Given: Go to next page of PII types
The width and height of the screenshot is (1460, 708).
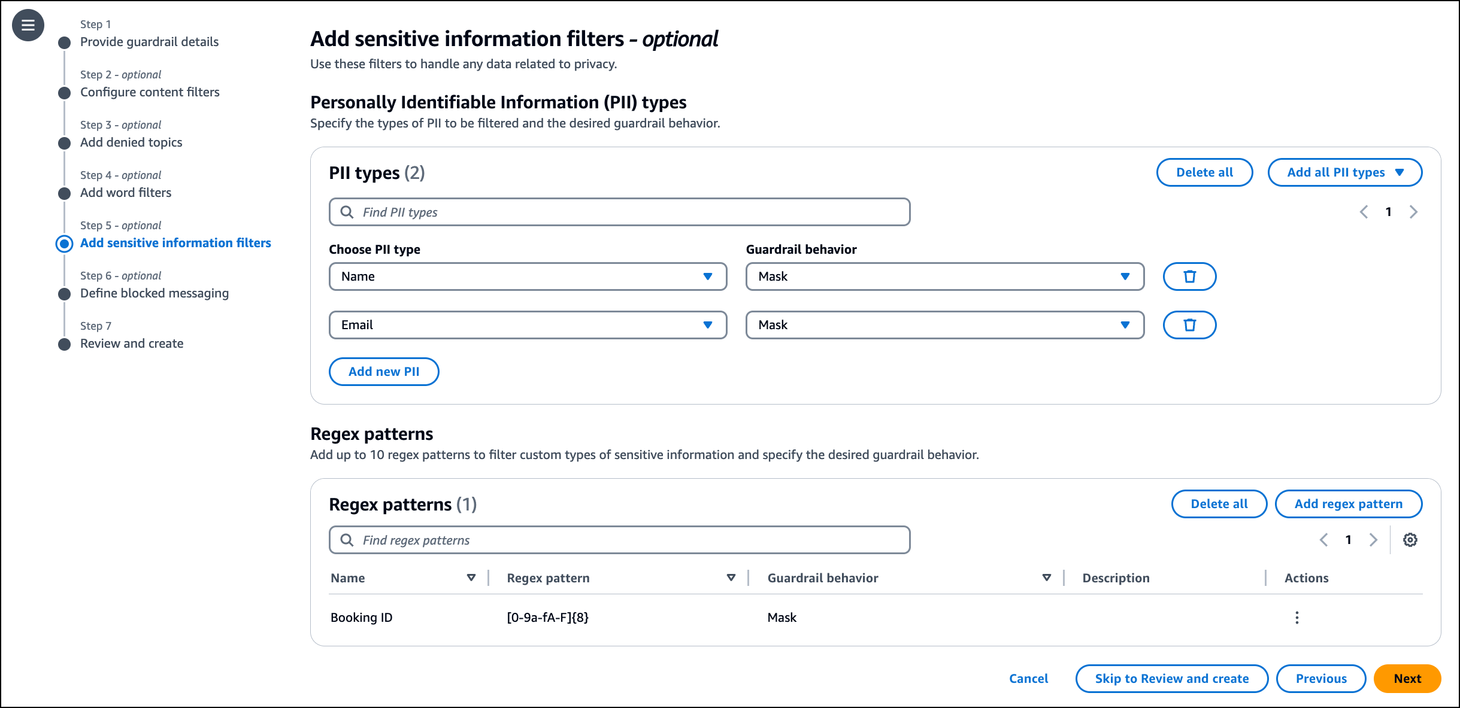Looking at the screenshot, I should point(1413,212).
